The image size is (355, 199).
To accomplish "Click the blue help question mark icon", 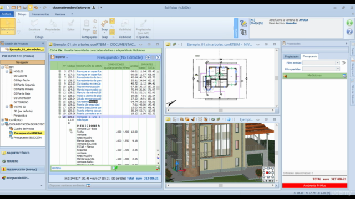I will coord(349,32).
